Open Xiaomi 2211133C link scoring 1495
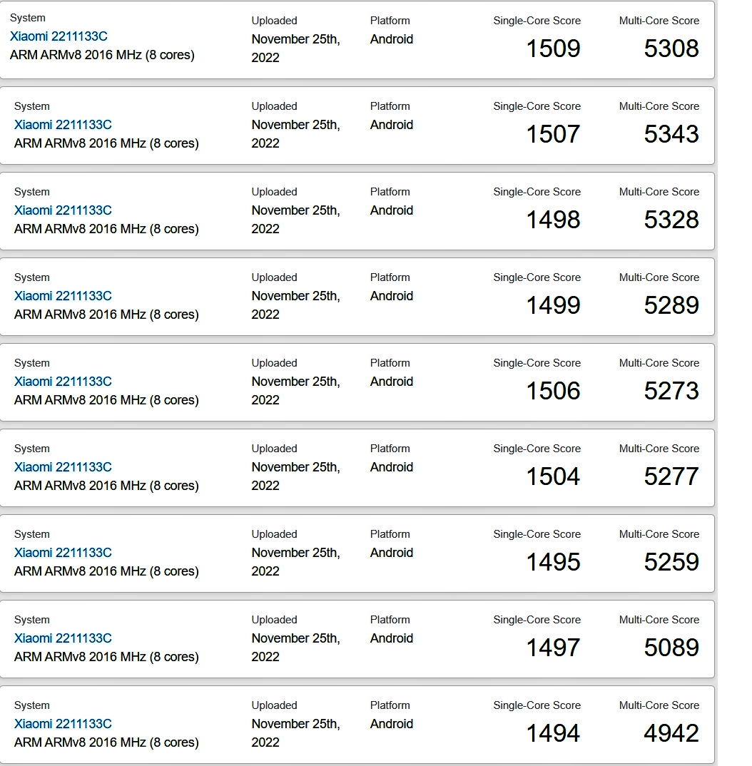 63,553
